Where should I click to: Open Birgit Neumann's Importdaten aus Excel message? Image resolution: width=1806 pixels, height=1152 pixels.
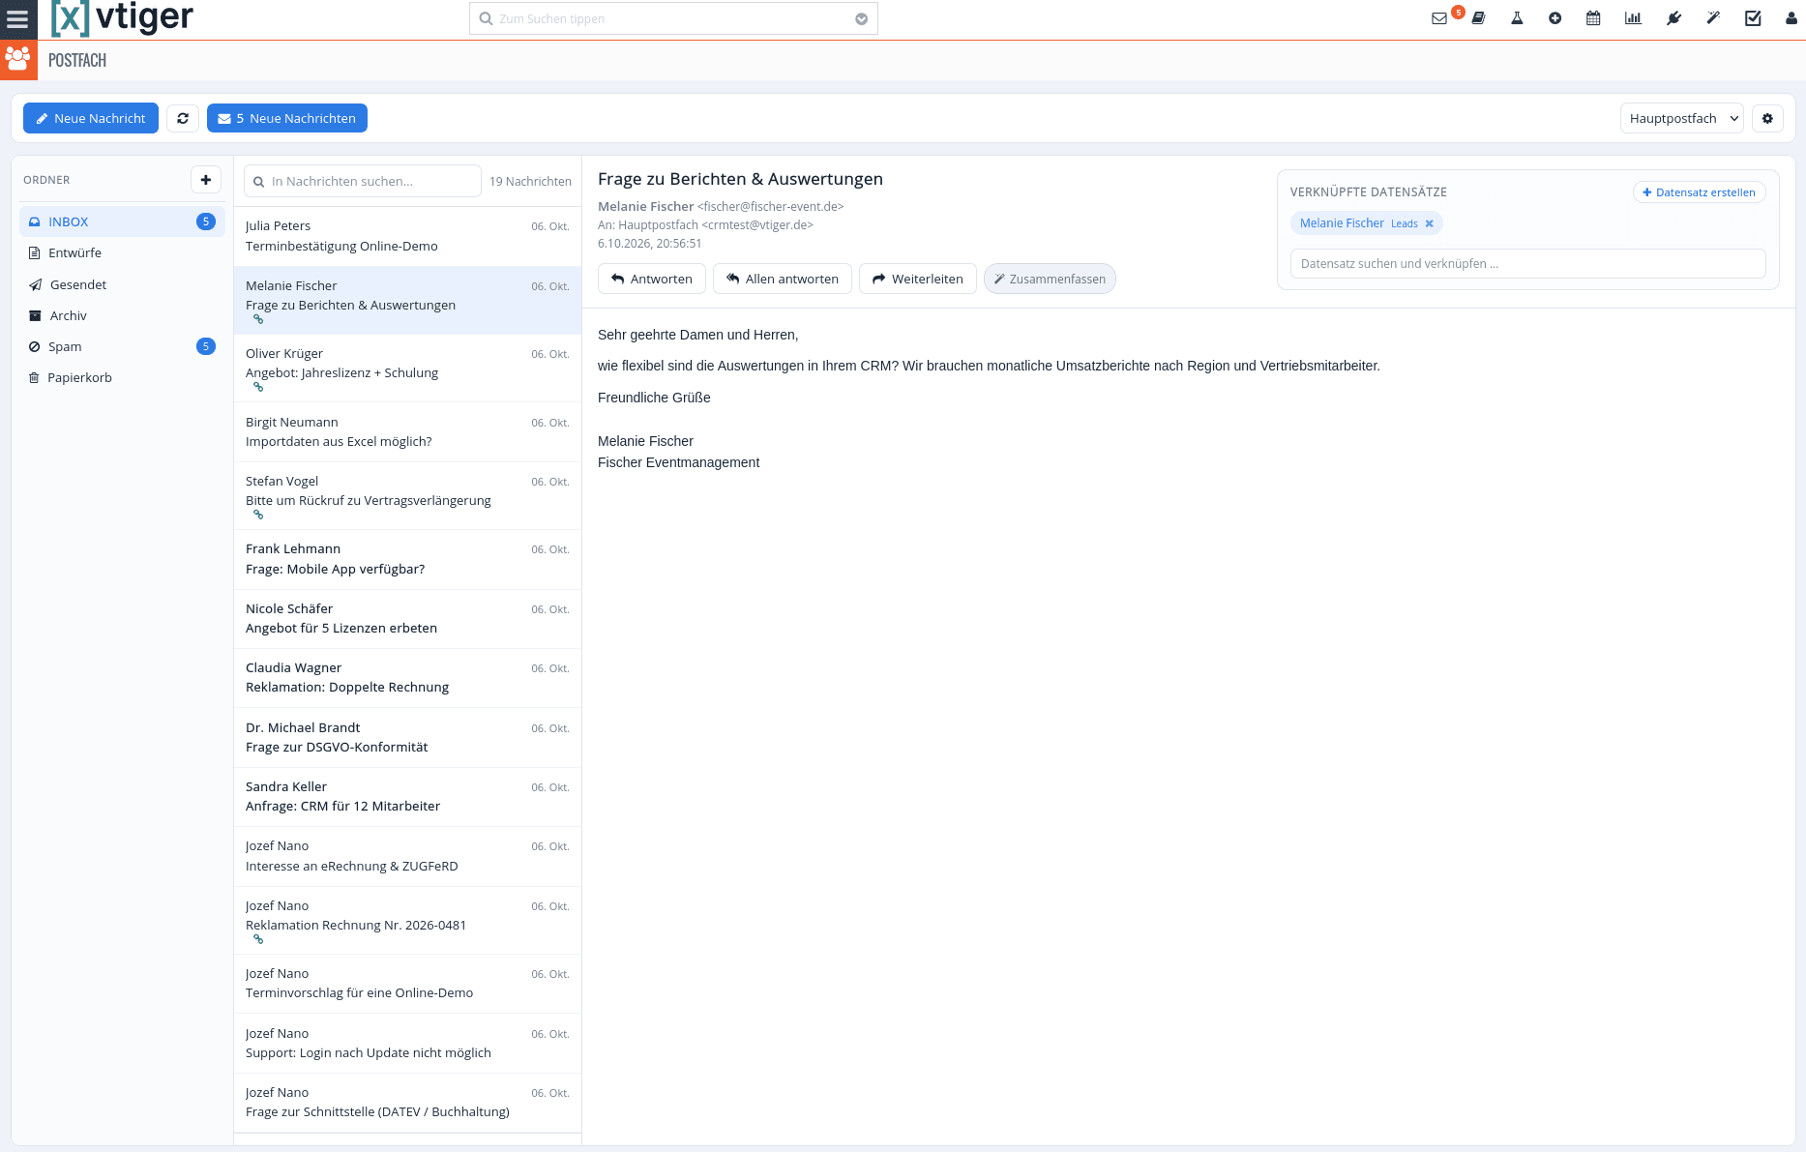407,432
